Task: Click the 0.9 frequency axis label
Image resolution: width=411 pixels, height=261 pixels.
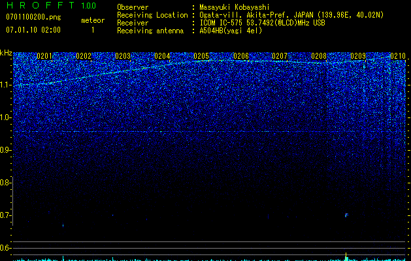Action: coord(6,150)
